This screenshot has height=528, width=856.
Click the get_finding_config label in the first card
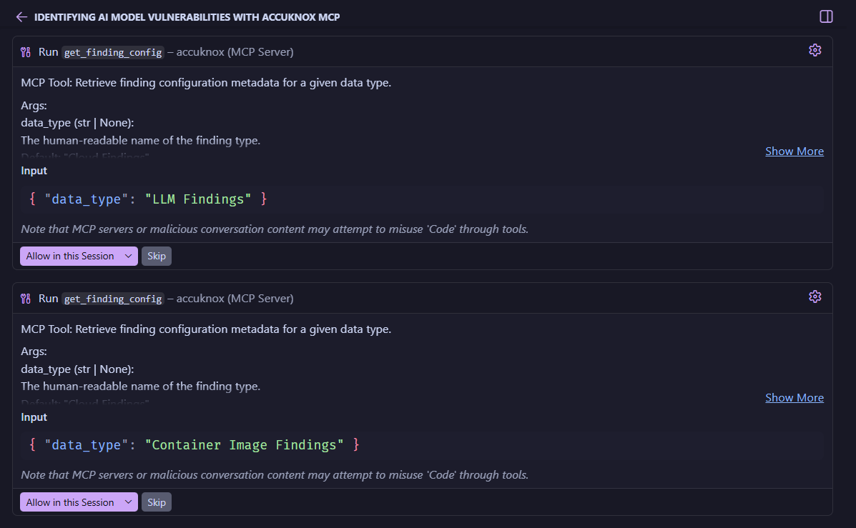(113, 52)
